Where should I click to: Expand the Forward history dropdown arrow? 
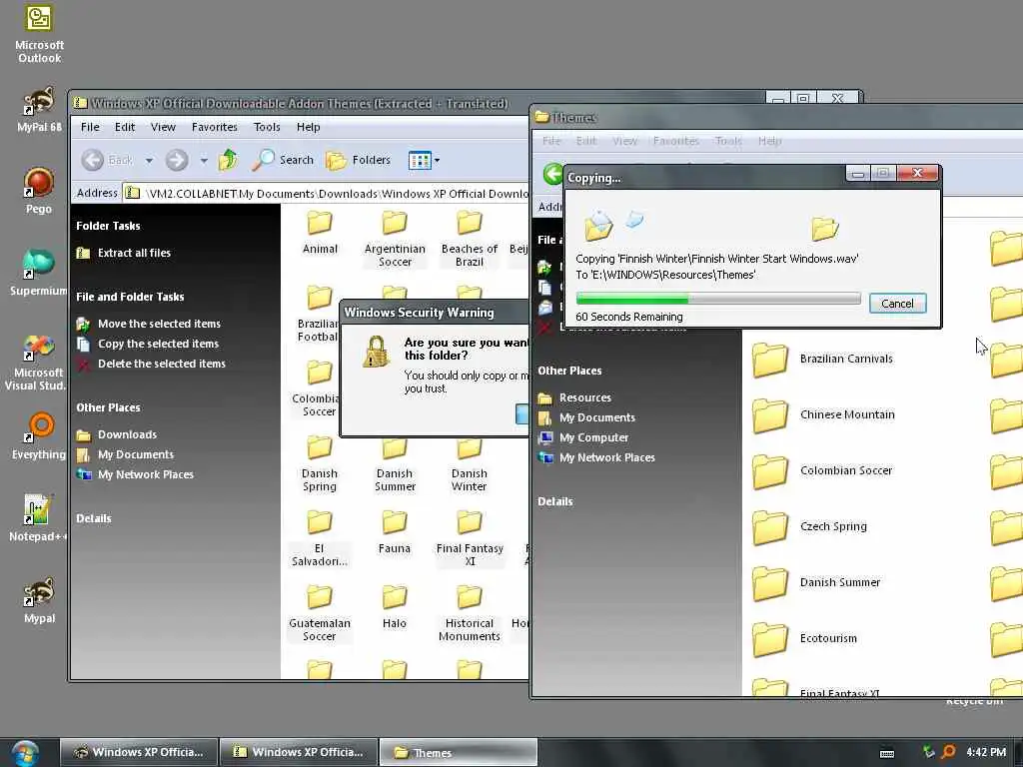click(204, 160)
